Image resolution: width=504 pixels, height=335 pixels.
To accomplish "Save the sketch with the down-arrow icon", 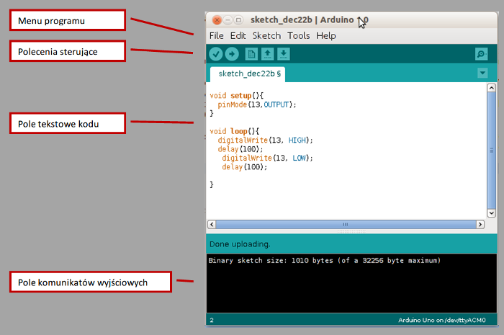I will pyautogui.click(x=283, y=54).
